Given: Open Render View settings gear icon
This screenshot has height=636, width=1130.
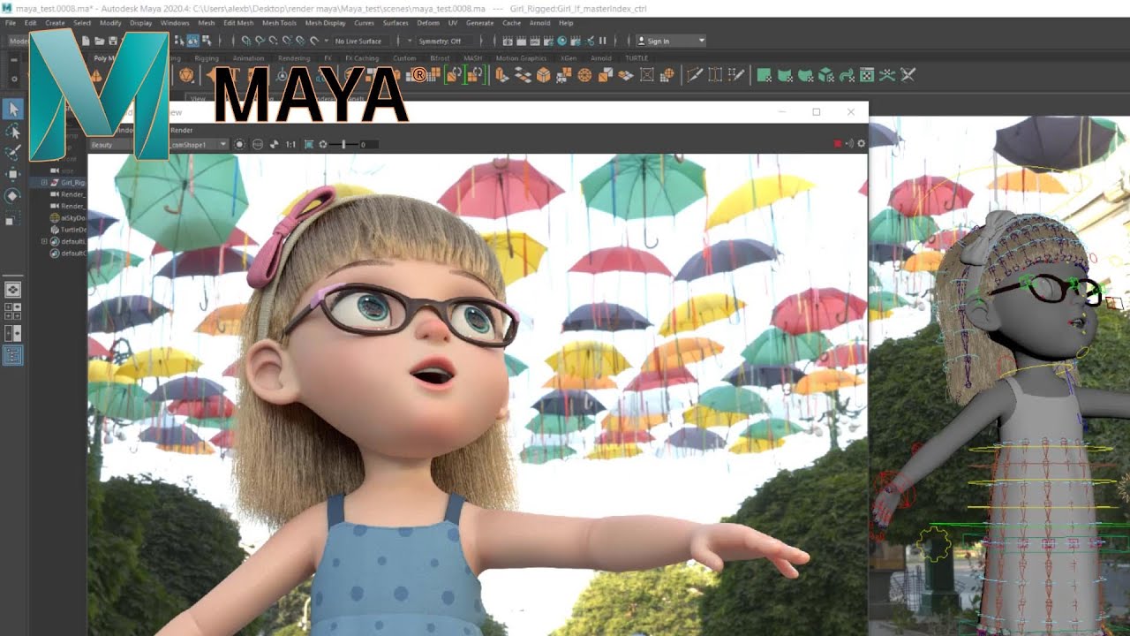Looking at the screenshot, I should pos(862,143).
